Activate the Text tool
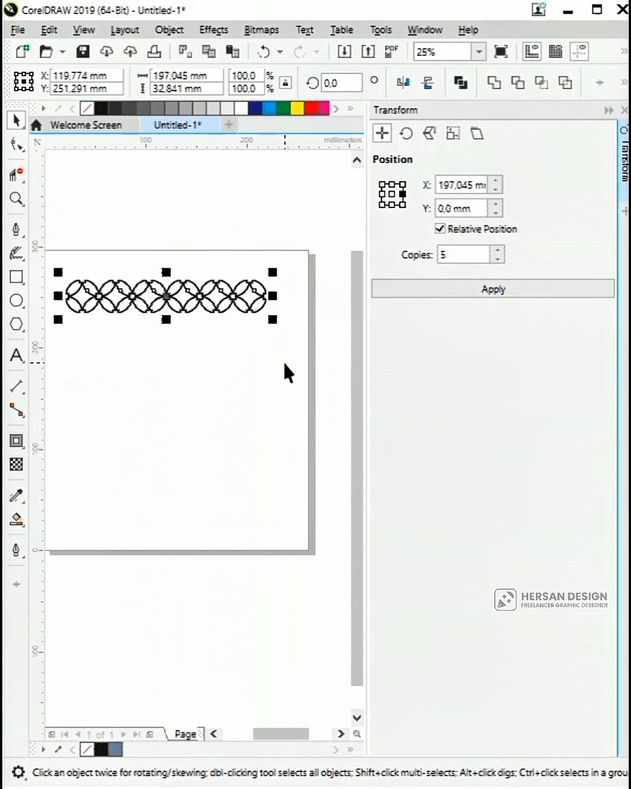Screen dimensions: 631x789 coord(16,355)
